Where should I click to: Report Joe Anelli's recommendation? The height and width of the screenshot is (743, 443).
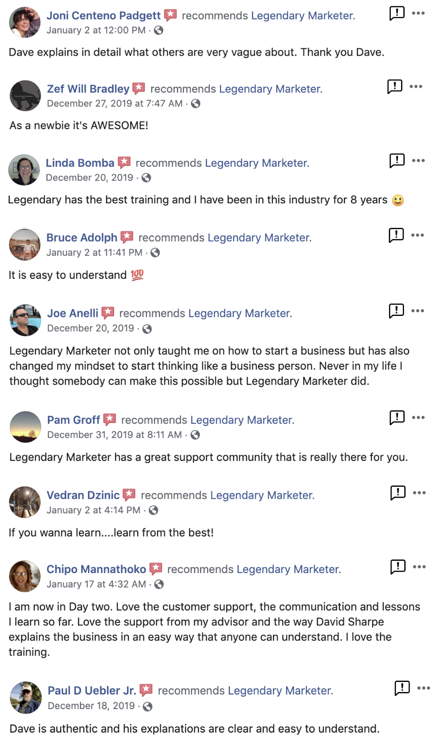pos(396,310)
